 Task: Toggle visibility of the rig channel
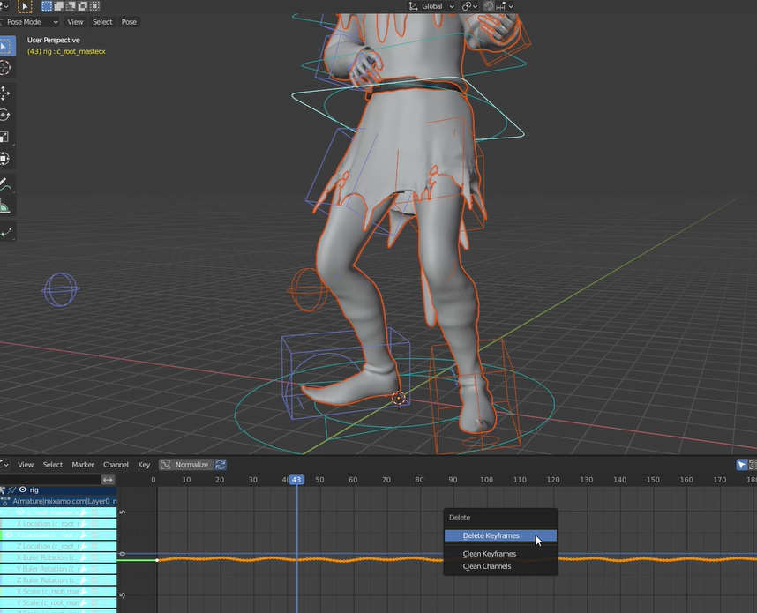(x=22, y=490)
